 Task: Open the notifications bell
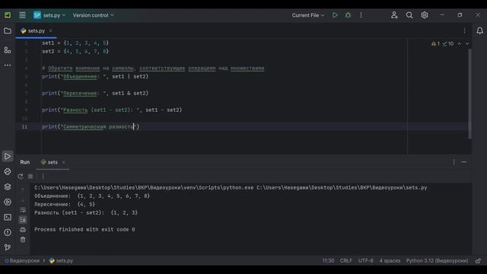coord(479,30)
